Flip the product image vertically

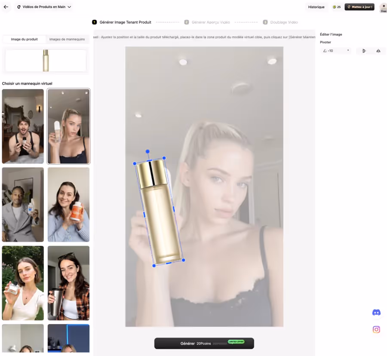click(x=364, y=51)
